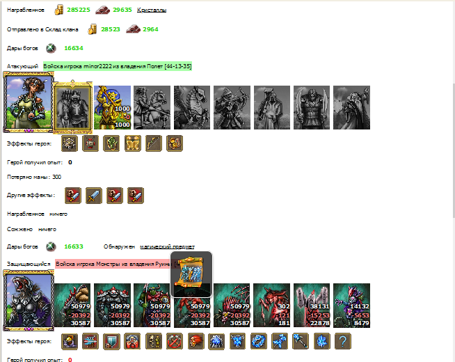Click the green shield hero effect icon

111,143
